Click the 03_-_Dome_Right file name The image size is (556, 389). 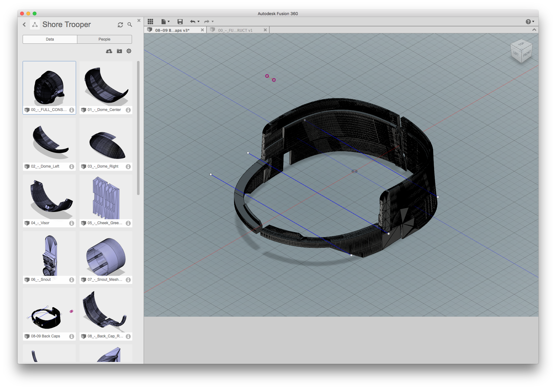103,166
